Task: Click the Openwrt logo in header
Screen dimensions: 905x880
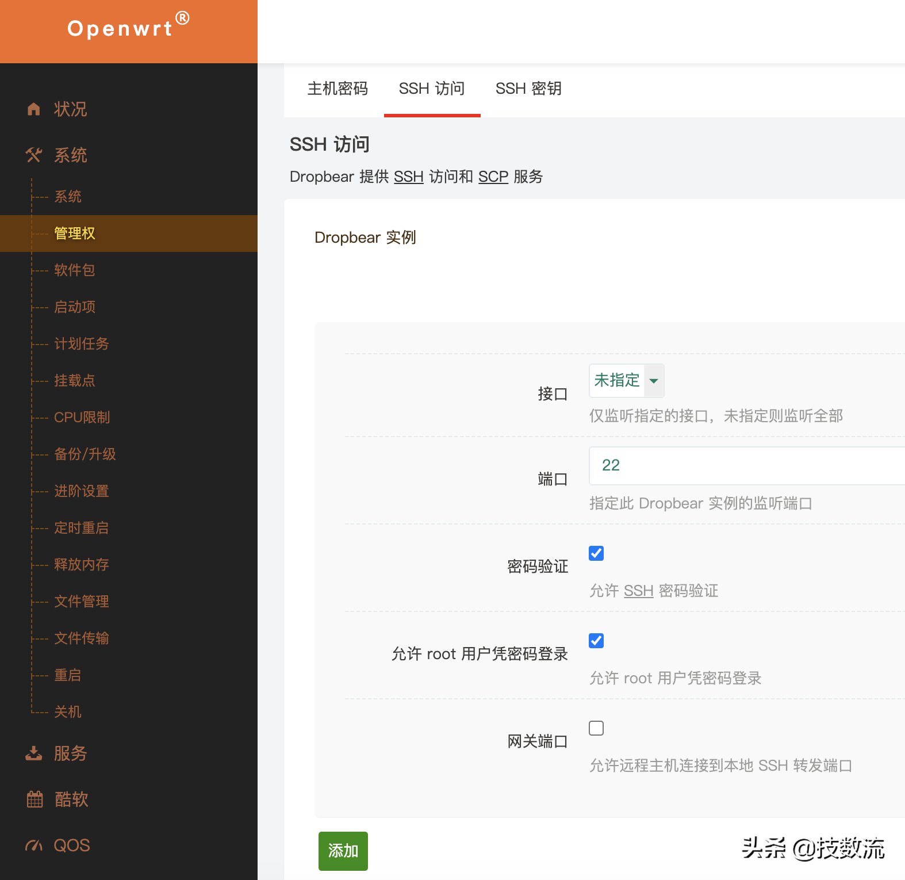Action: pos(128,28)
